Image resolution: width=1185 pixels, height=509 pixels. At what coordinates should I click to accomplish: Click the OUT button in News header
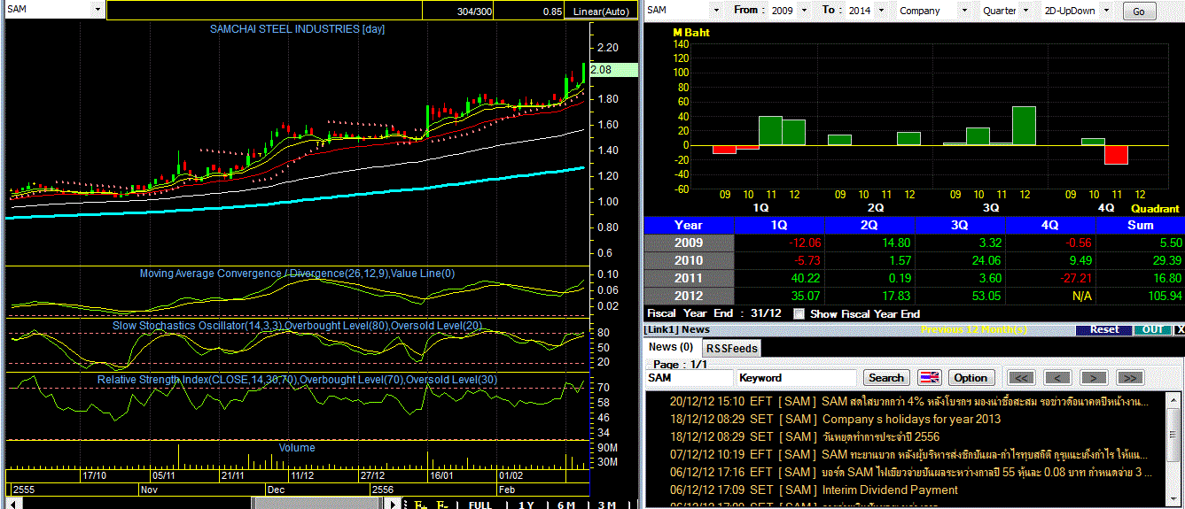pyautogui.click(x=1152, y=329)
